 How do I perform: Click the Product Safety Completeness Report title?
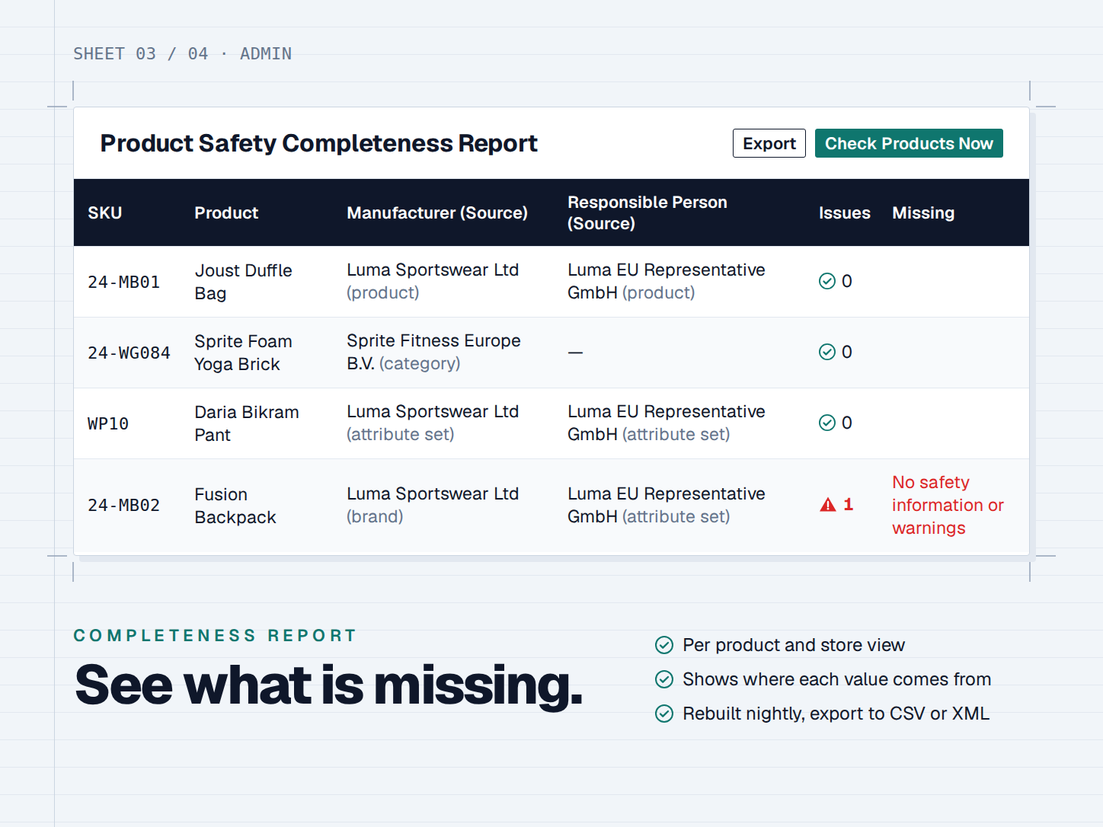tap(318, 143)
